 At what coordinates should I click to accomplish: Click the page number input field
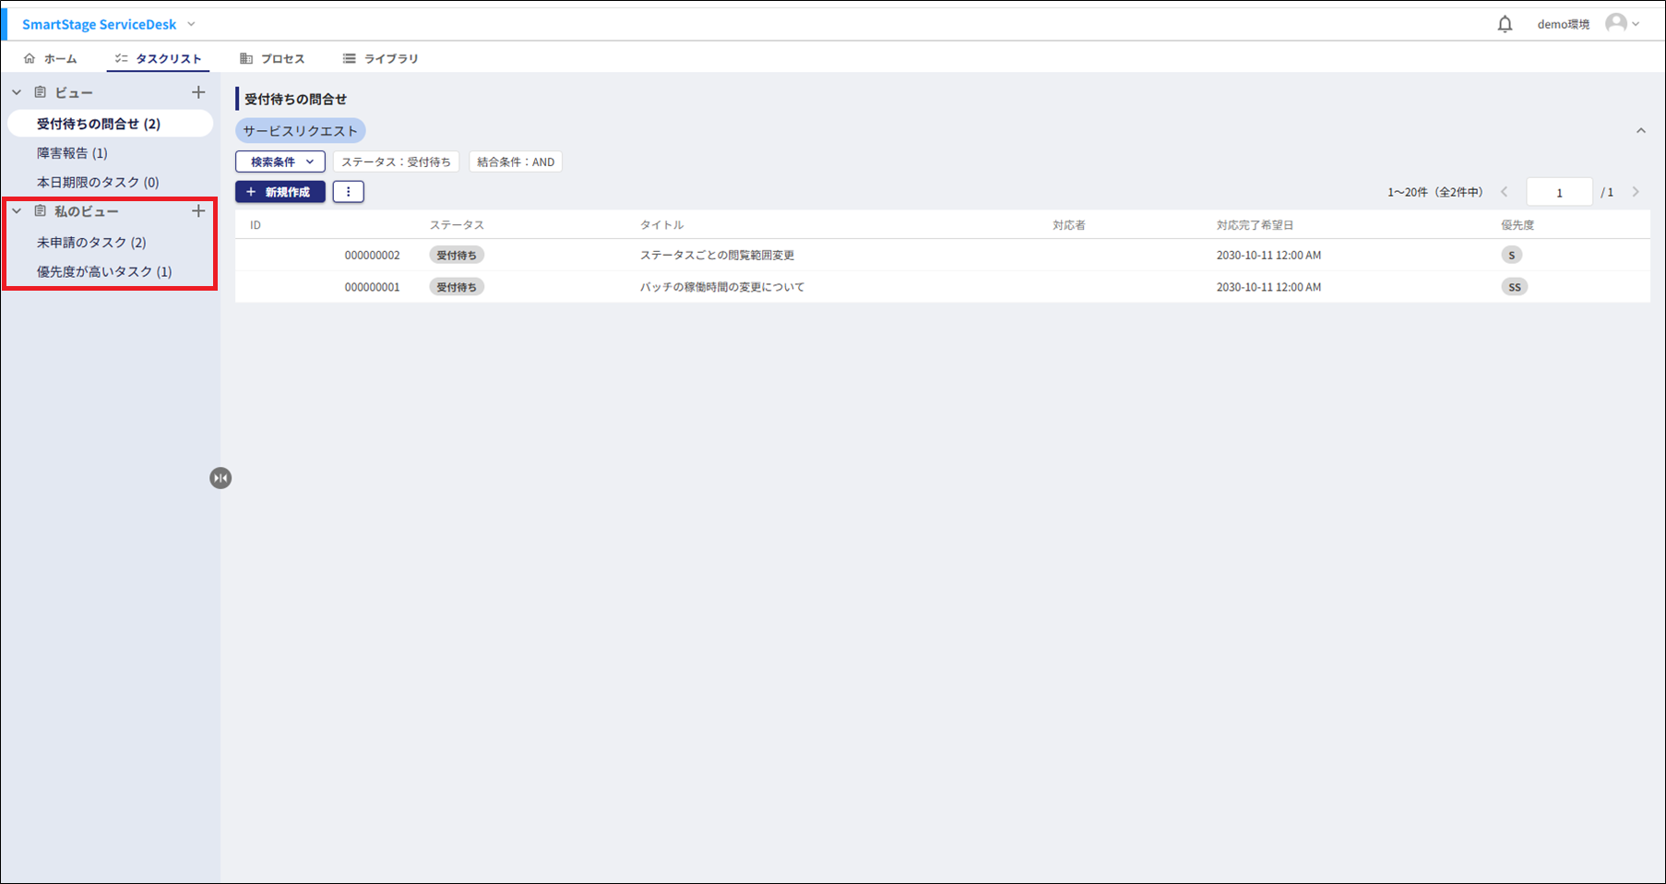pos(1559,192)
